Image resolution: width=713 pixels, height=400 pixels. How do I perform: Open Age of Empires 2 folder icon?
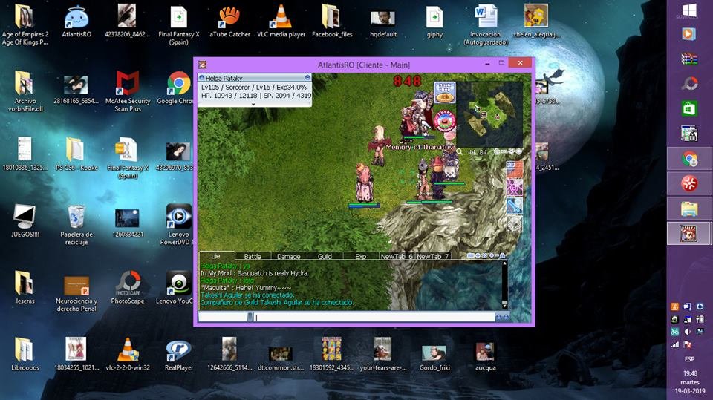25,25
